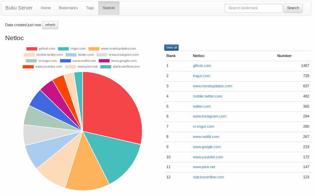Toggle the imgur.com legend swatch
The width and height of the screenshot is (315, 196).
[63, 49]
